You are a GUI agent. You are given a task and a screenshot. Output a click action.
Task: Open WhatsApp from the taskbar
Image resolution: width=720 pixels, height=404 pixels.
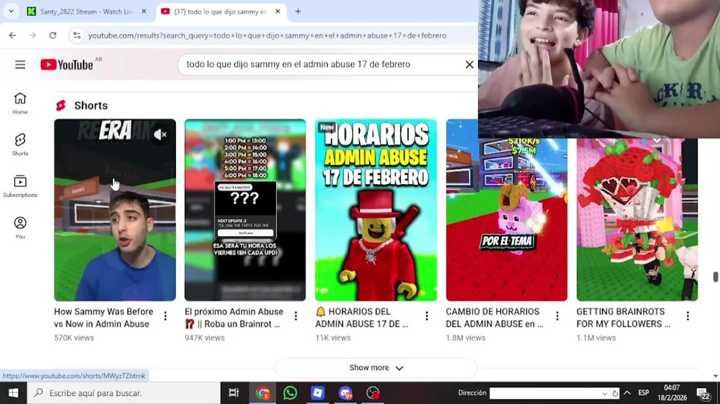[290, 393]
